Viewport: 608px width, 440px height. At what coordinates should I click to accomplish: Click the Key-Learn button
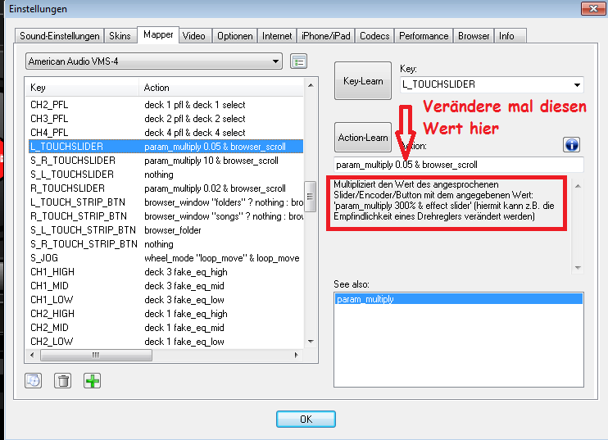pos(363,80)
